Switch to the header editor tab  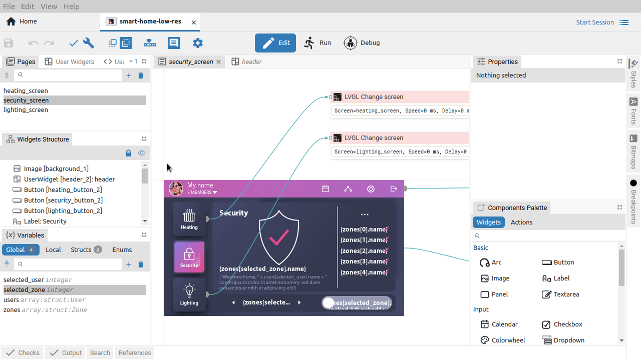point(247,62)
